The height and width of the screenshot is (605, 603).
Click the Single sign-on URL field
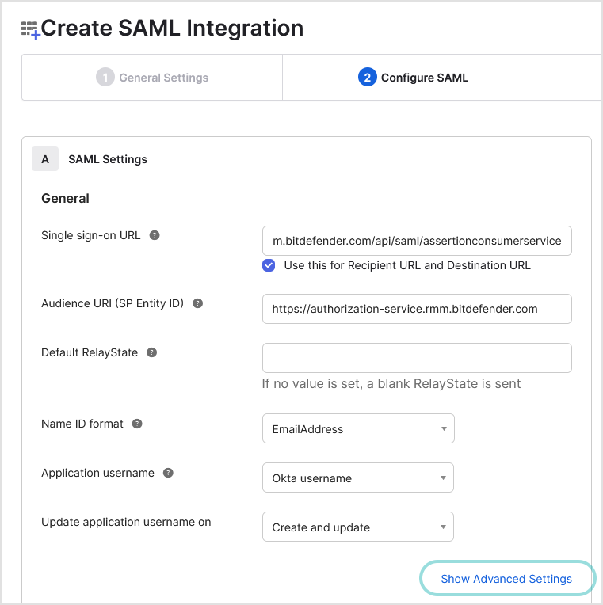(417, 241)
